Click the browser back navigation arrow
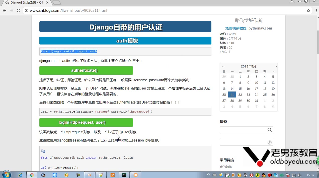Screen dimensions: 319x178 [4, 10]
